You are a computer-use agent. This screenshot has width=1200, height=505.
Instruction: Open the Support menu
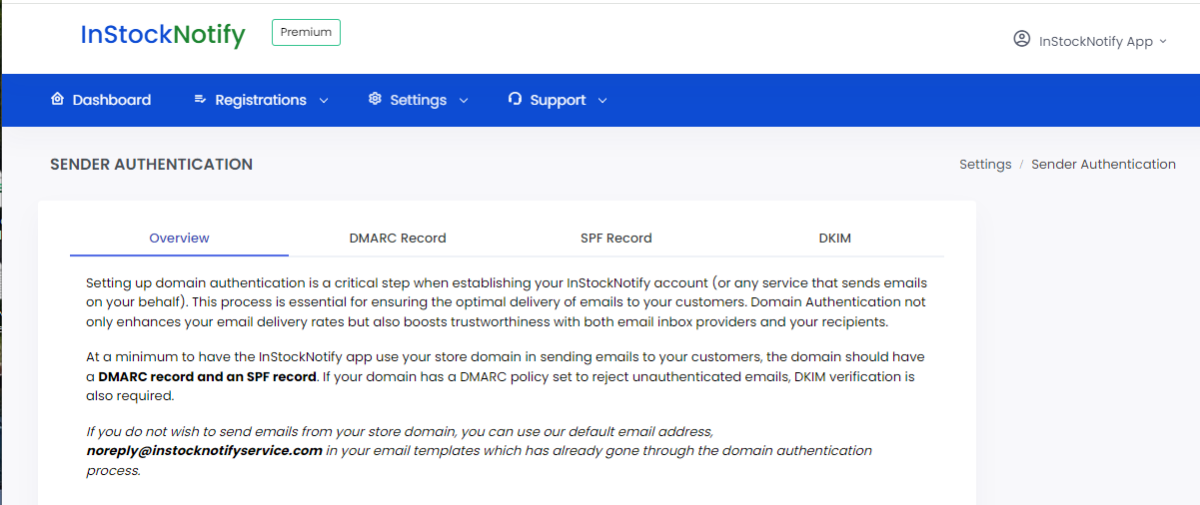point(558,100)
